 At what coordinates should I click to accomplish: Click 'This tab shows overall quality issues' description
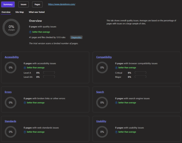[141, 22]
